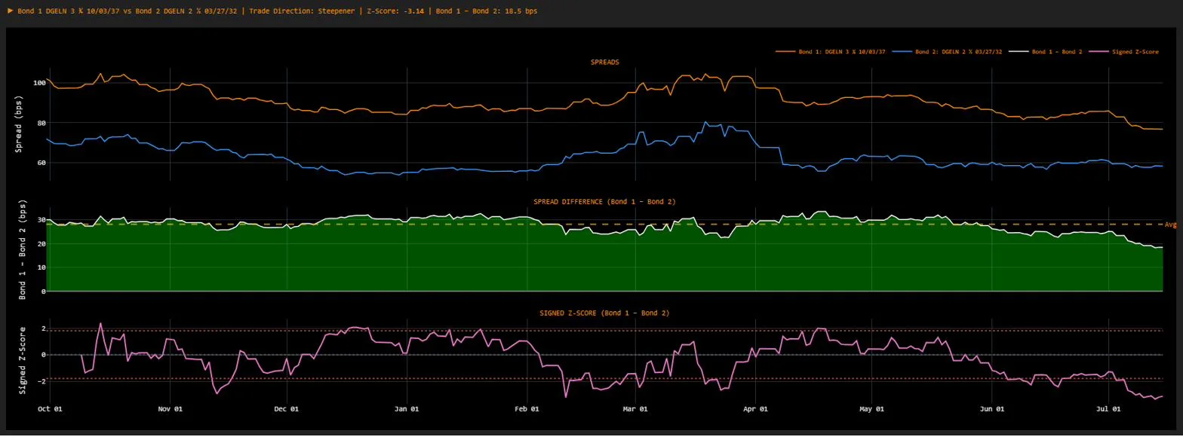Click the pink Signed Z-Score legend line
Viewport: 1183px width, 443px height.
(1099, 52)
